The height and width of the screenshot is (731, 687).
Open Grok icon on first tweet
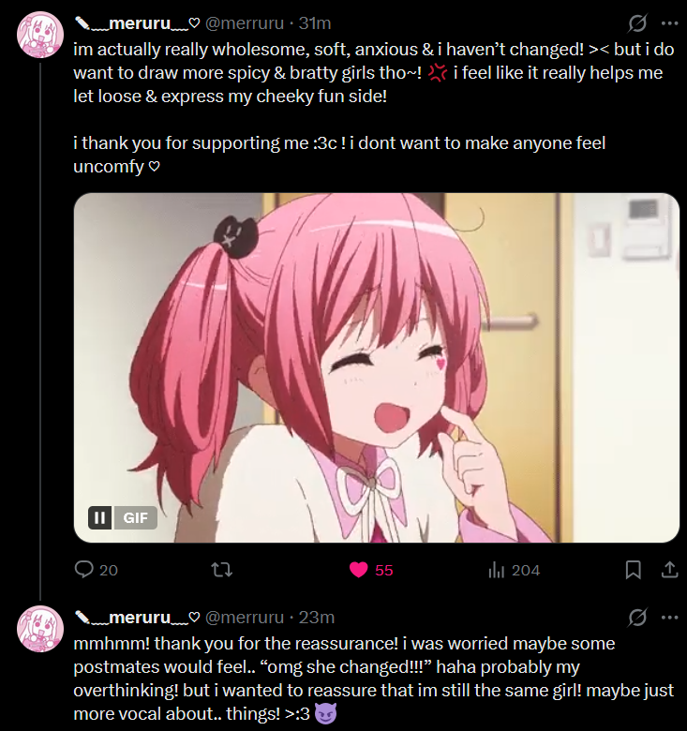coord(636,22)
